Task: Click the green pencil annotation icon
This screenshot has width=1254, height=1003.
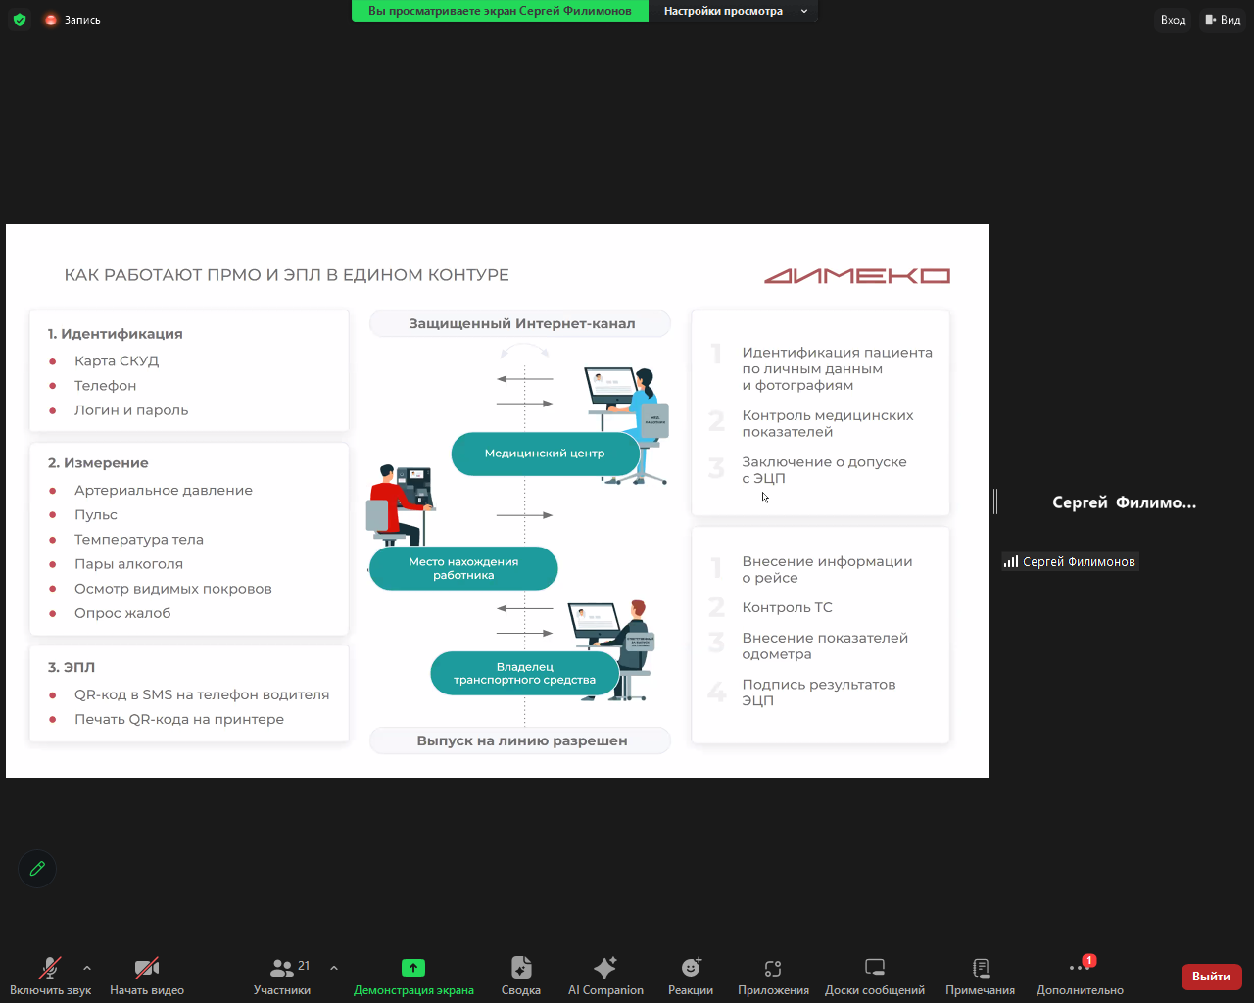Action: [37, 869]
